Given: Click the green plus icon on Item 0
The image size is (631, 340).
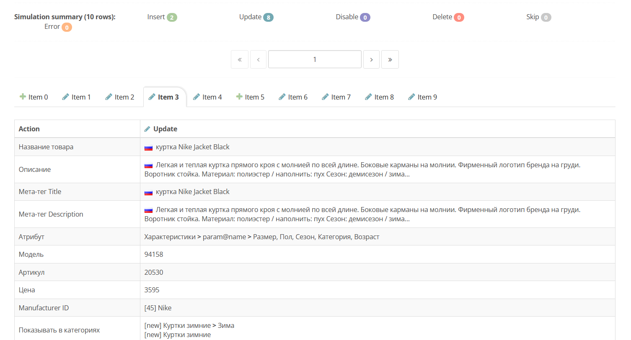Looking at the screenshot, I should click(23, 97).
